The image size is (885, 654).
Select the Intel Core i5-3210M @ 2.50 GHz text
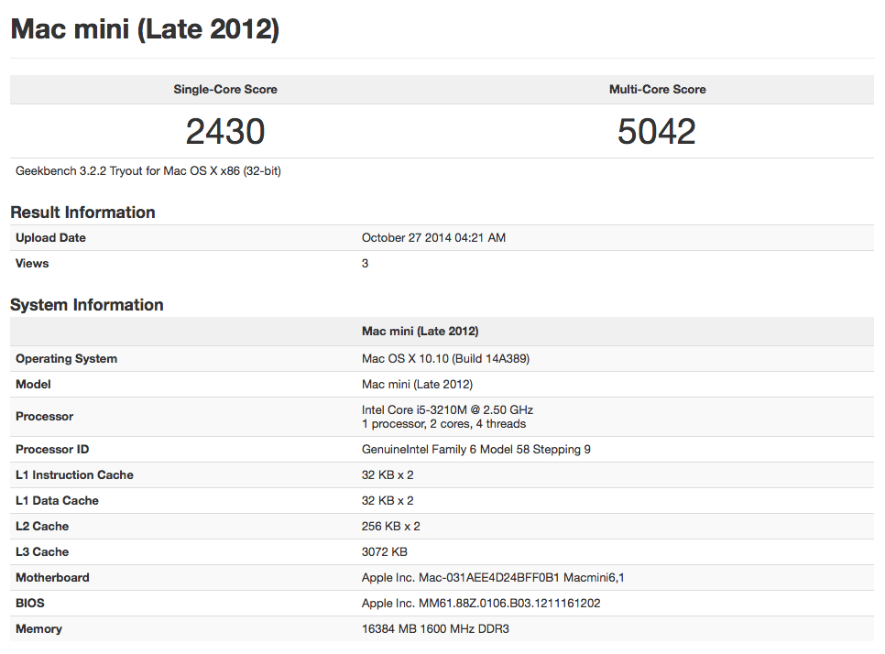click(x=448, y=409)
